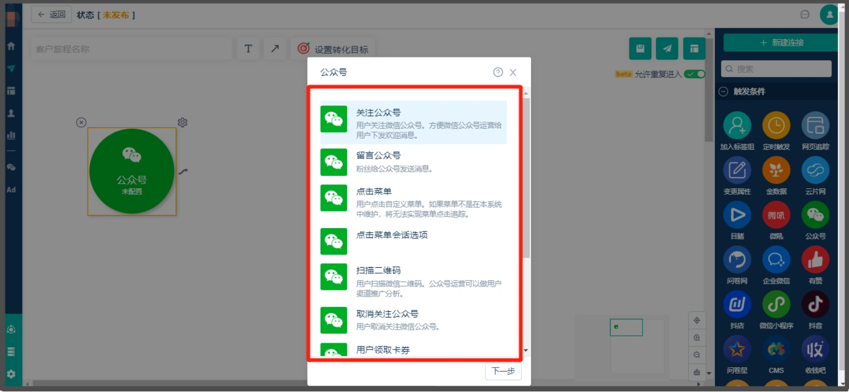The height and width of the screenshot is (392, 849).
Task: Choose 取消关注公众号 in the list
Action: tap(413, 320)
